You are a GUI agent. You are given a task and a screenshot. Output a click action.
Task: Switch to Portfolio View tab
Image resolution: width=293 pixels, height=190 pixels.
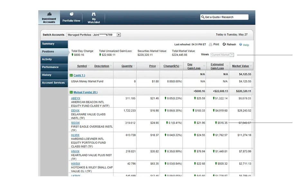tap(71, 18)
